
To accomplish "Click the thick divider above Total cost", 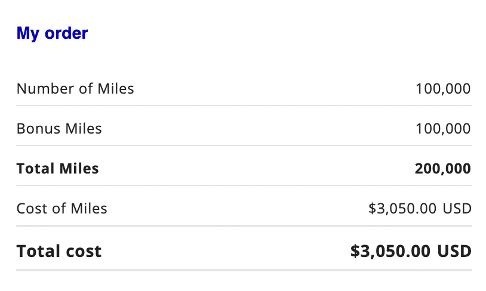I will click(244, 226).
